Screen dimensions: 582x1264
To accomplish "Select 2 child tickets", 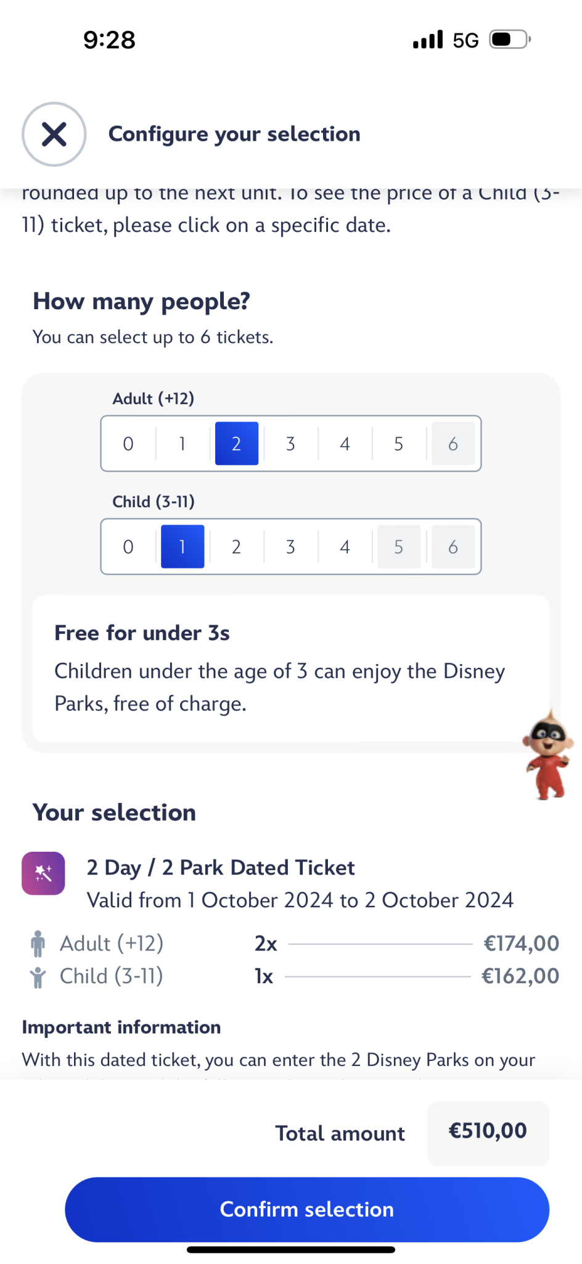I will 236,547.
